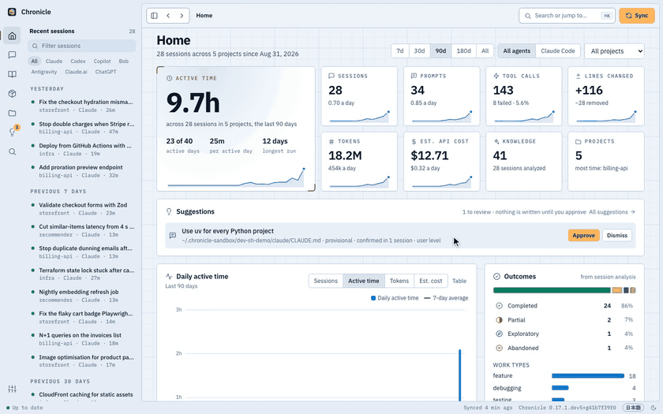Open session 'N+1 queries on the invoices list'

(x=82, y=339)
